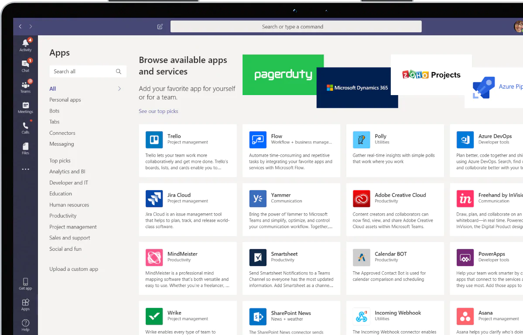This screenshot has height=335, width=523.
Task: Click the back navigation arrow
Action: click(20, 26)
